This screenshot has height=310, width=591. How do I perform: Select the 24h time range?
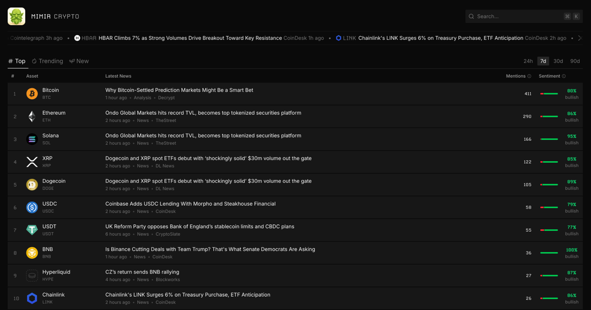click(528, 61)
